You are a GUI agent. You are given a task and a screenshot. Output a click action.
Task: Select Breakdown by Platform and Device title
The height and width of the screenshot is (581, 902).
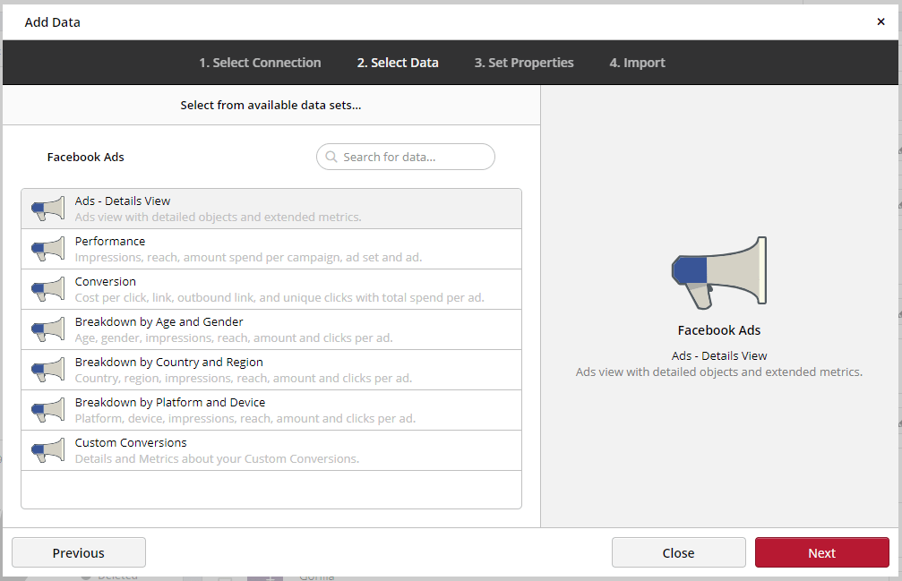click(169, 402)
